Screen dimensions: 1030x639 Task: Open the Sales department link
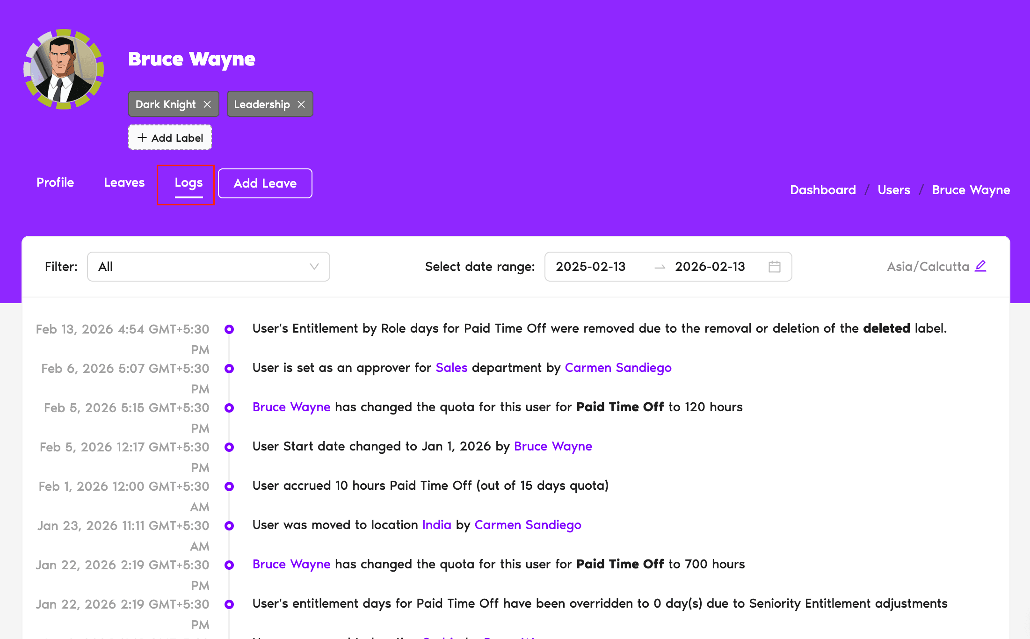pyautogui.click(x=451, y=368)
